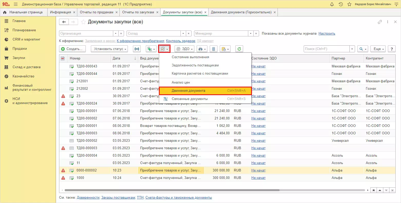Click the back navigation arrow button
This screenshot has height=203, width=401.
[64, 22]
